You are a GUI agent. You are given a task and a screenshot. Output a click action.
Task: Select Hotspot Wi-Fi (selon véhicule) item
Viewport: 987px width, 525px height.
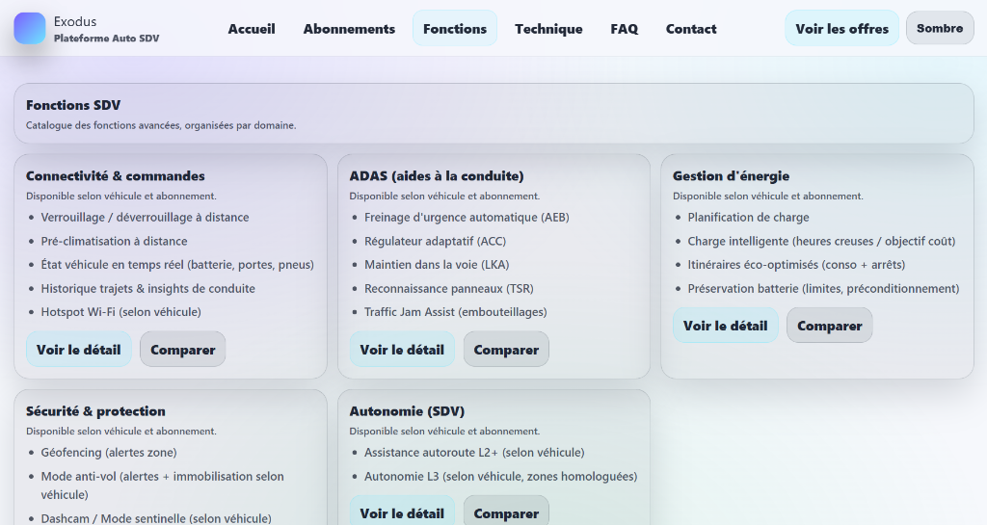click(x=120, y=312)
